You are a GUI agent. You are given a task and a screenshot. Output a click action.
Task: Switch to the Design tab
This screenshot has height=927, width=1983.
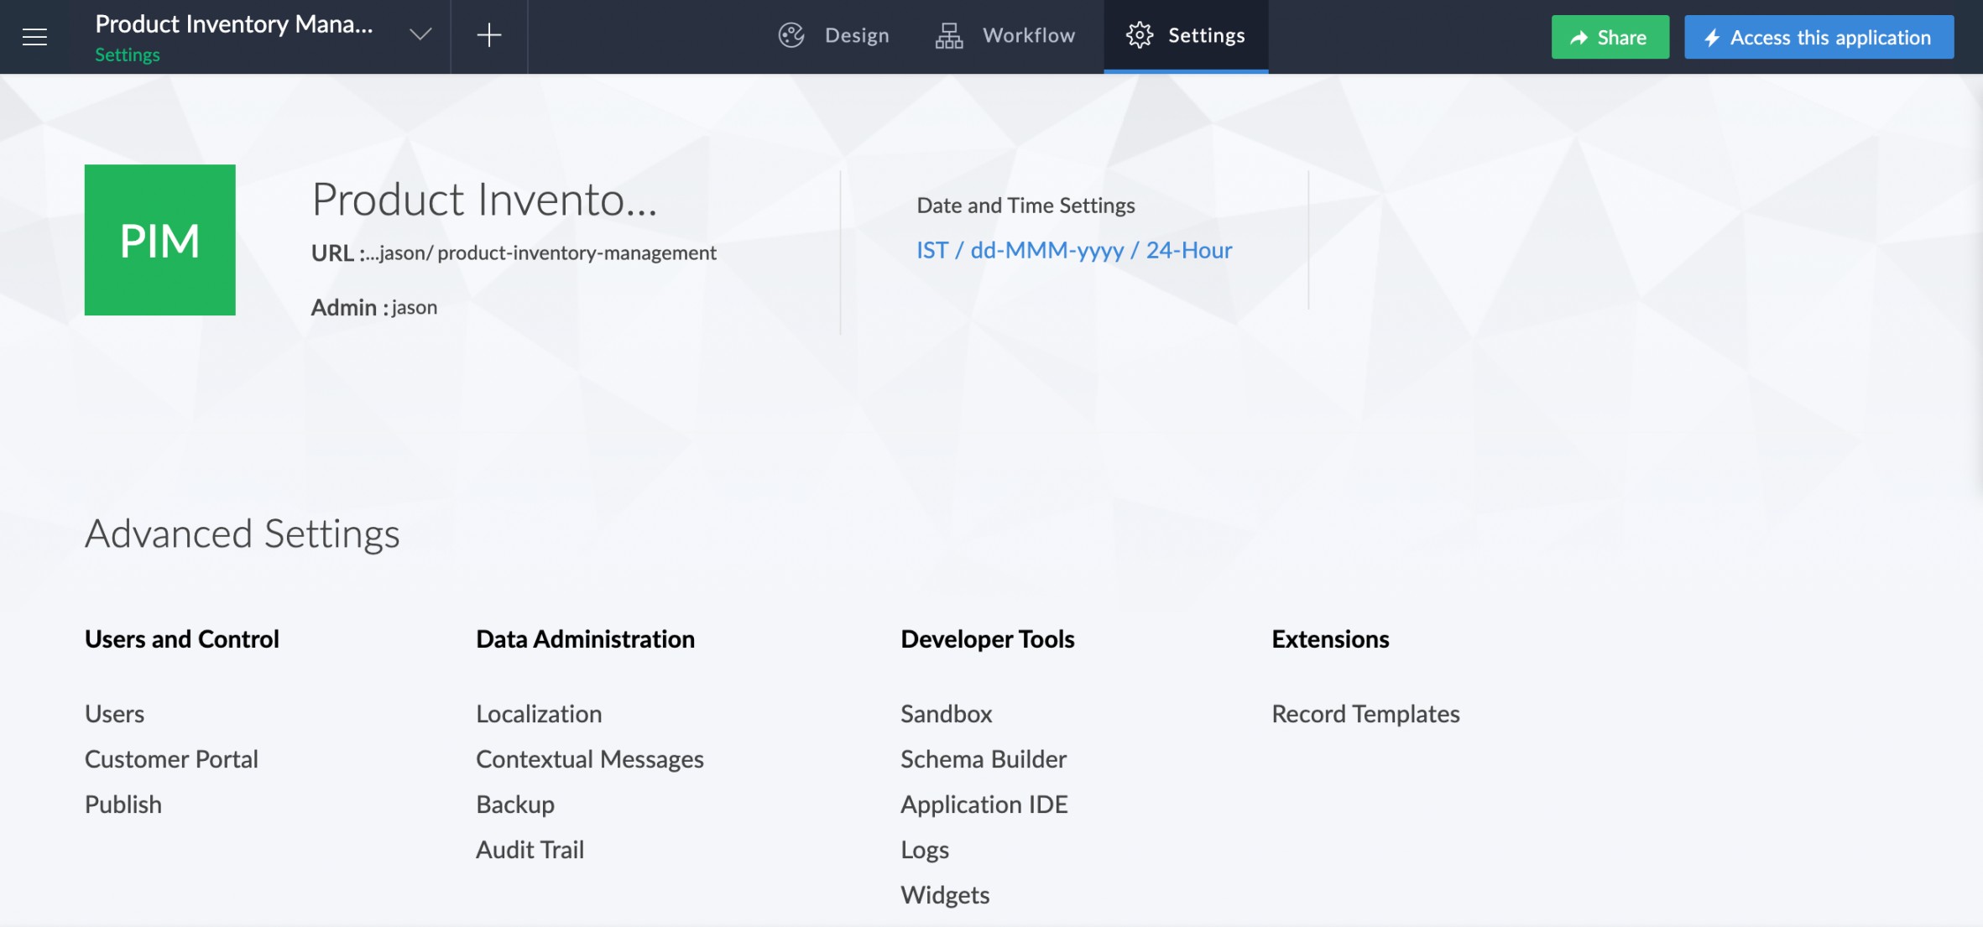click(856, 35)
